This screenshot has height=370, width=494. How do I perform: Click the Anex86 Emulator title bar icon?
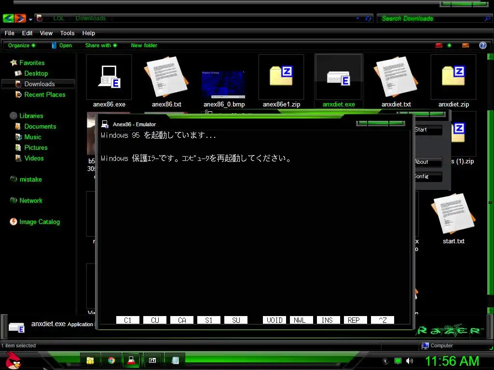[x=105, y=124]
